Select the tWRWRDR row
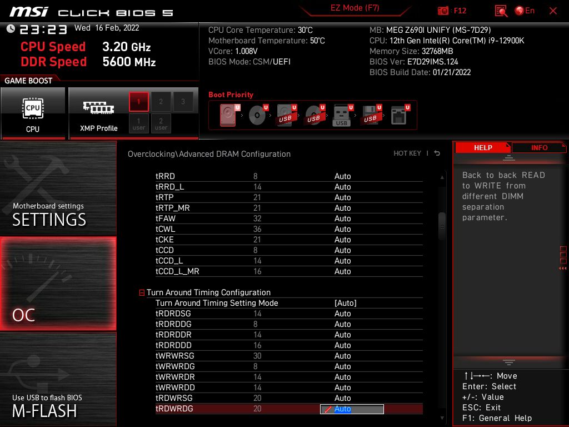Viewport: 569px width, 427px height. click(x=289, y=377)
